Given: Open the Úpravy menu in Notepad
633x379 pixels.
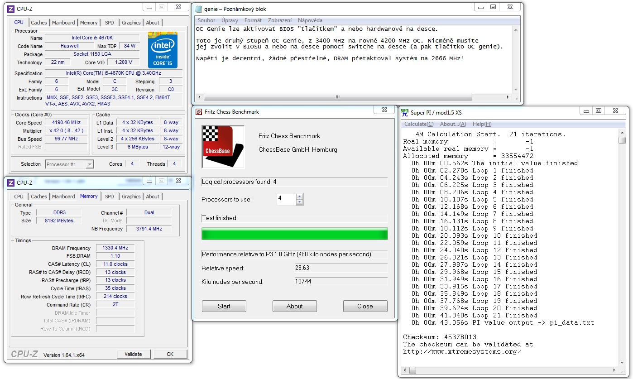Looking at the screenshot, I should point(230,20).
